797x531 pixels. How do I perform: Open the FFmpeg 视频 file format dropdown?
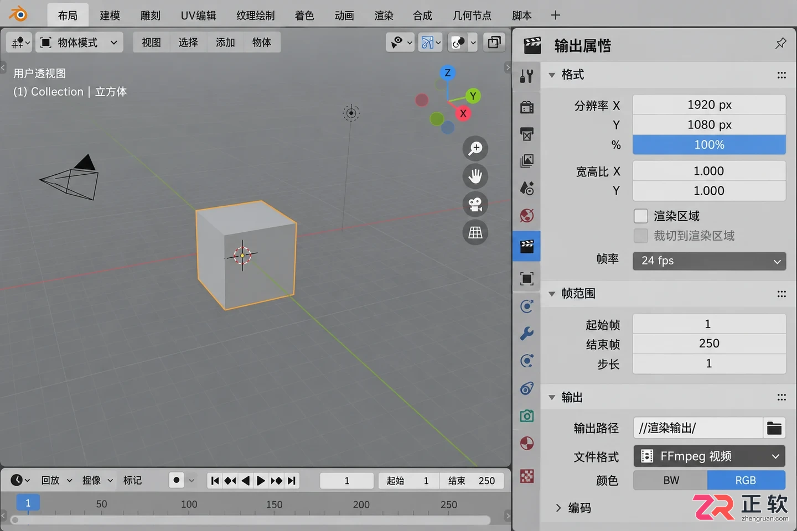click(x=709, y=456)
